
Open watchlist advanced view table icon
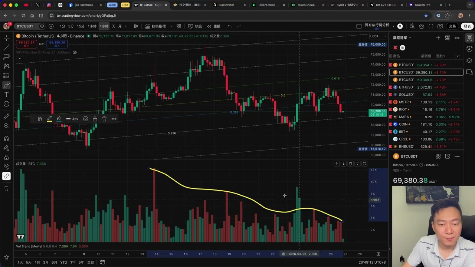(x=448, y=38)
